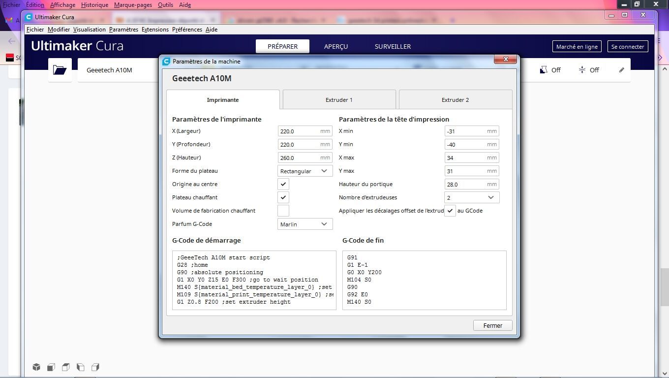Click the Geeetech A10M printer selector
This screenshot has height=378, width=669.
pyautogui.click(x=118, y=70)
